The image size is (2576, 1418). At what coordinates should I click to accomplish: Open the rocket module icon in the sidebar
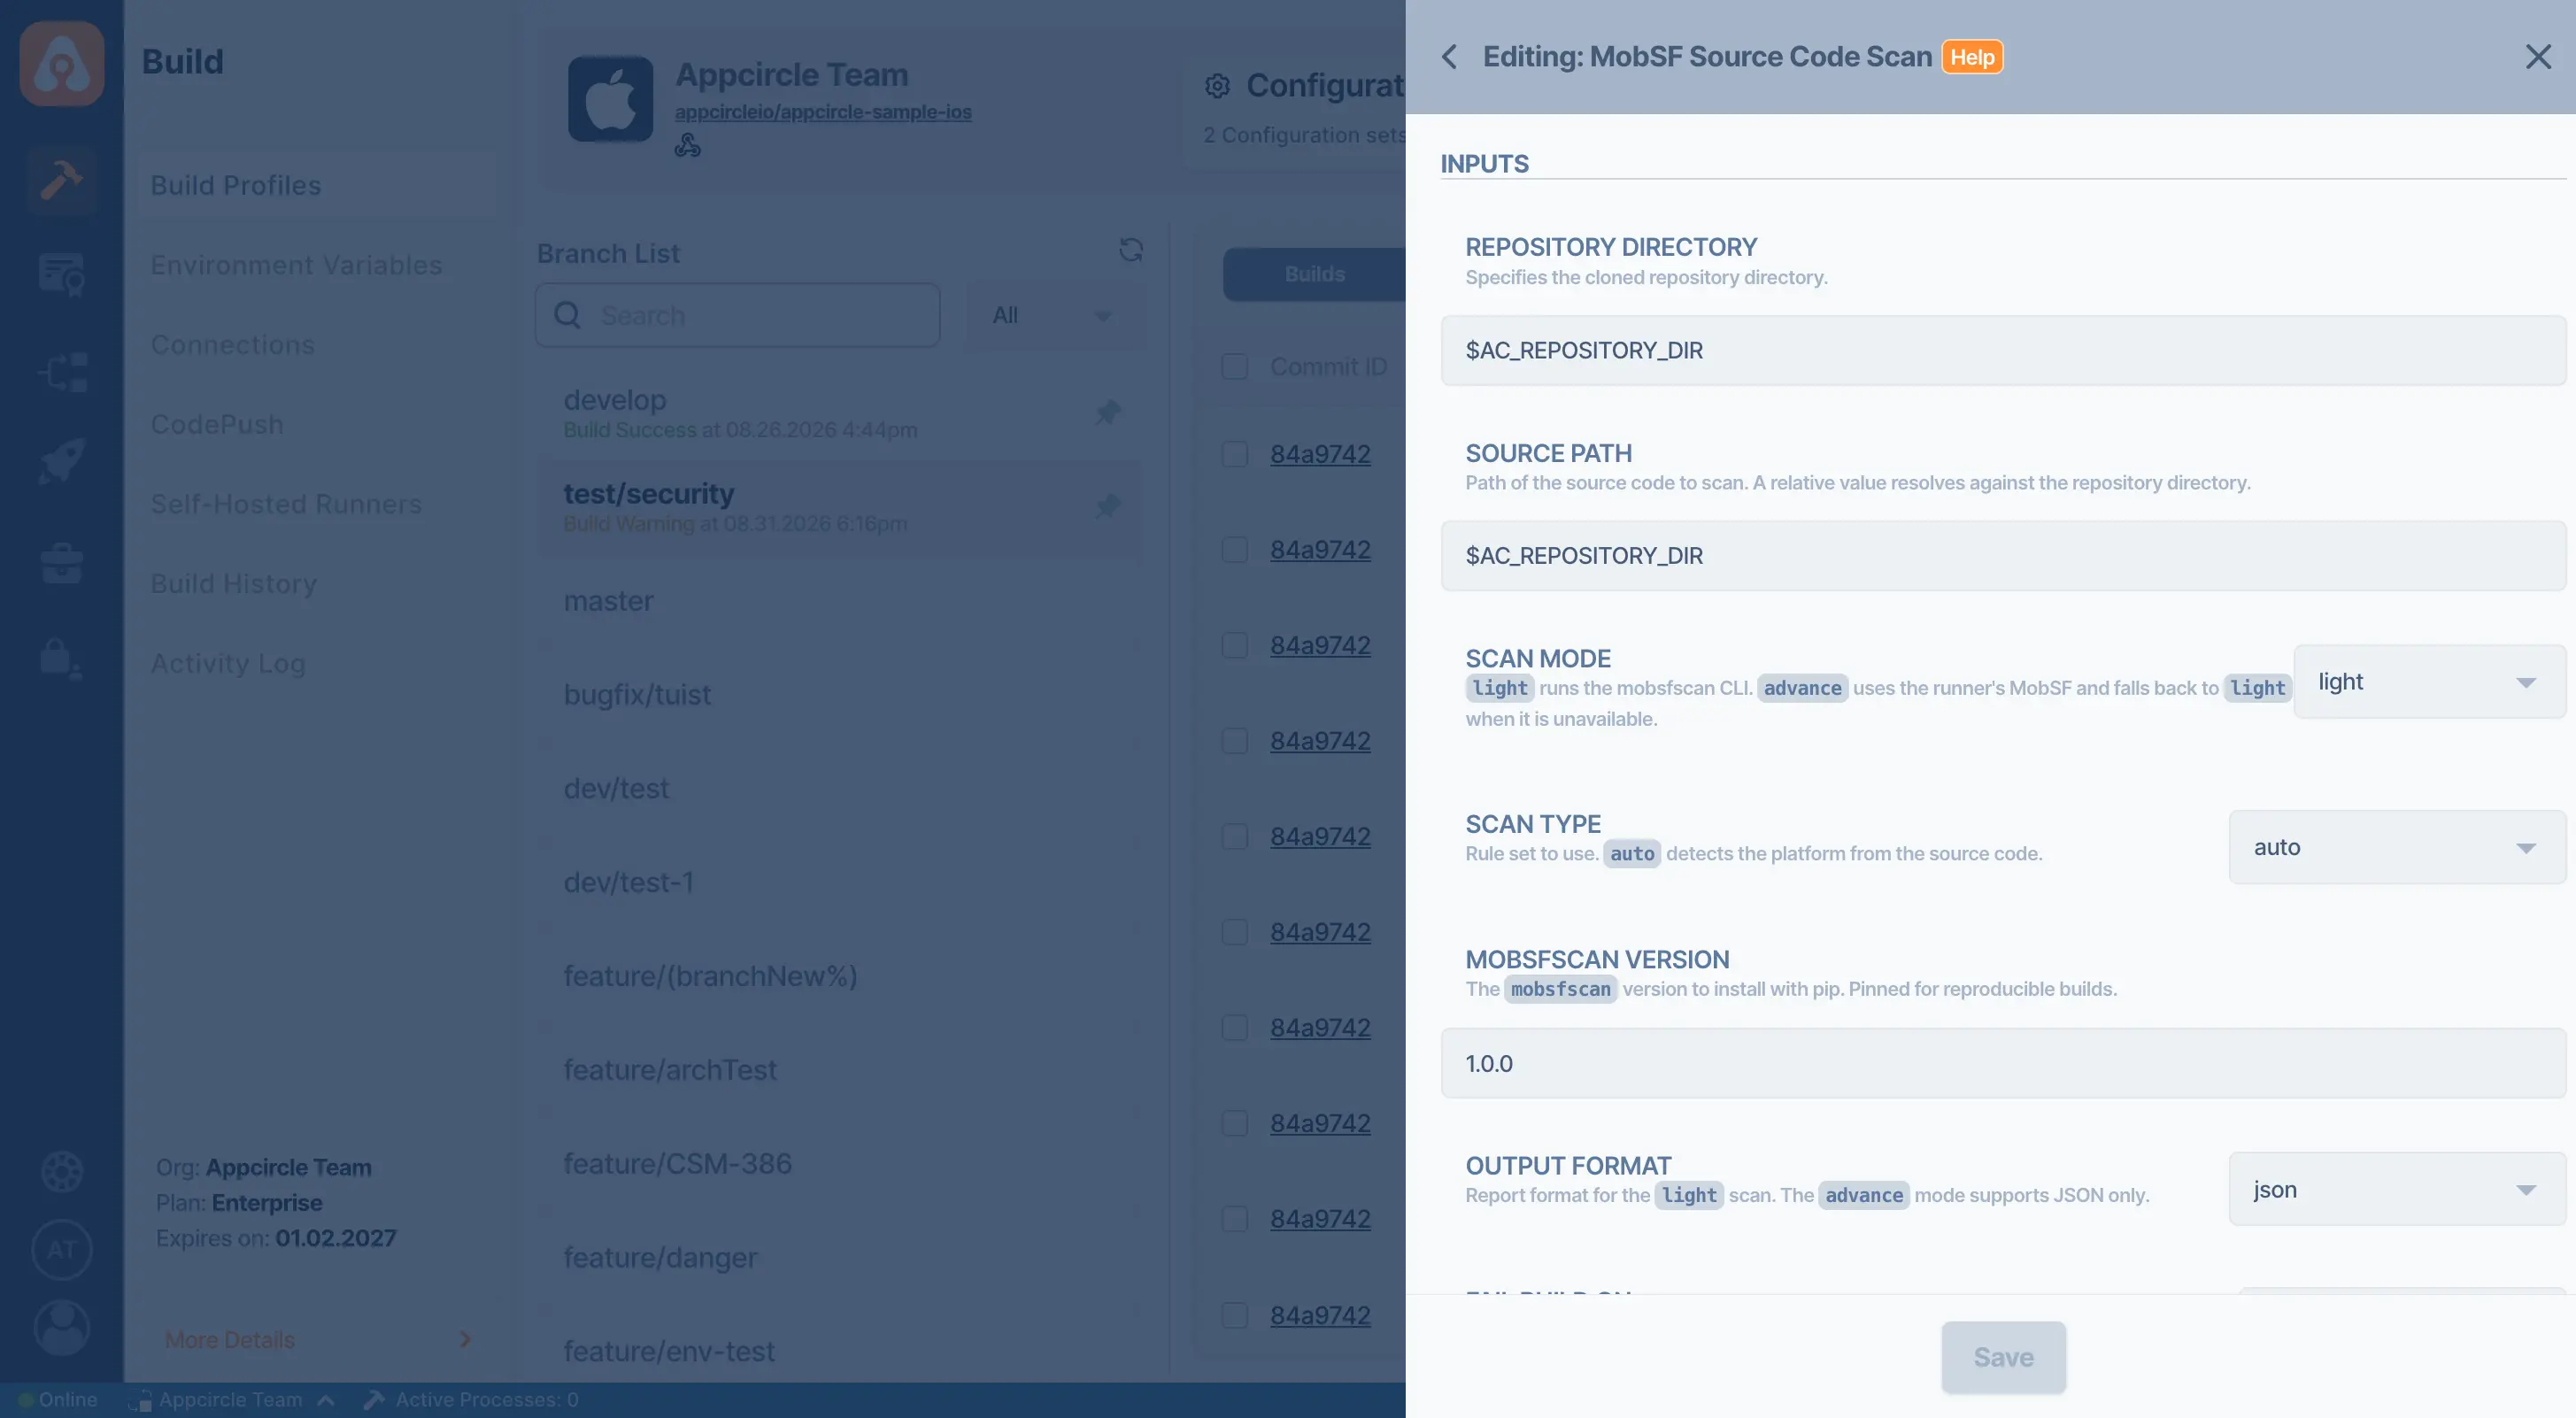(62, 462)
